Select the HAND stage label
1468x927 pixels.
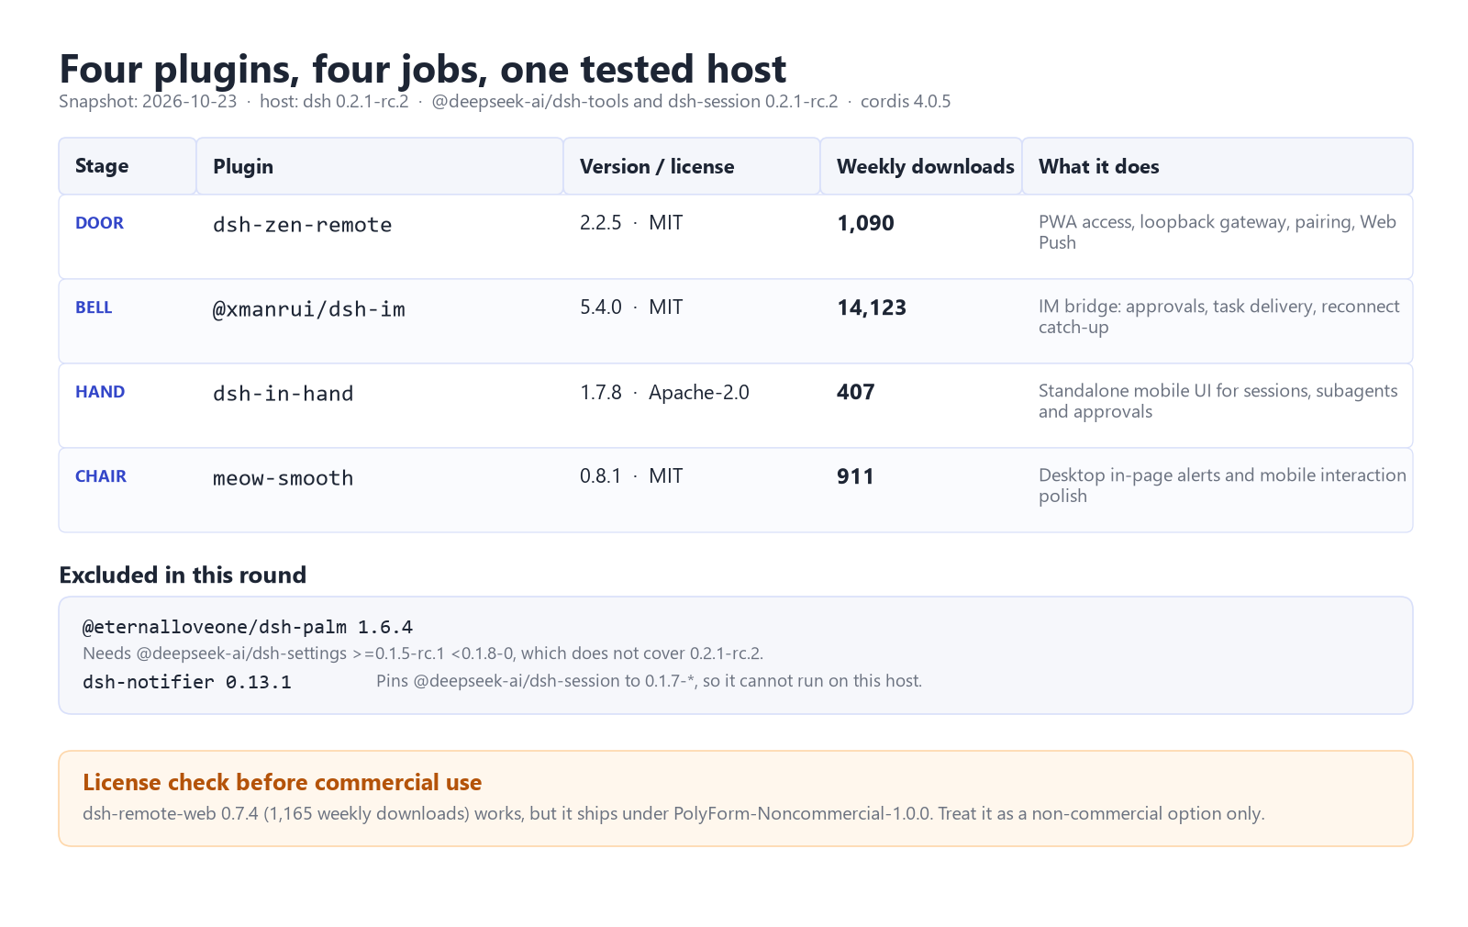click(x=100, y=392)
